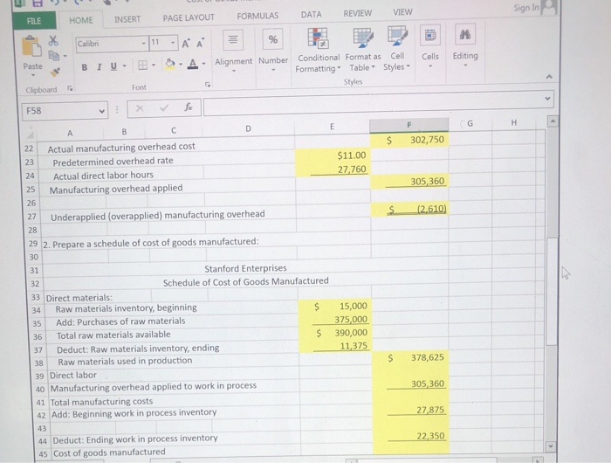Select the 378,625 raw materials used cell

pyautogui.click(x=411, y=357)
